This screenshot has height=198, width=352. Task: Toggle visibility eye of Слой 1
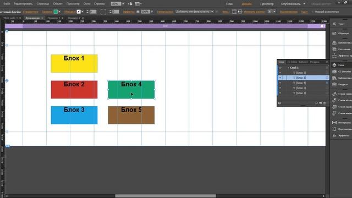[280, 68]
